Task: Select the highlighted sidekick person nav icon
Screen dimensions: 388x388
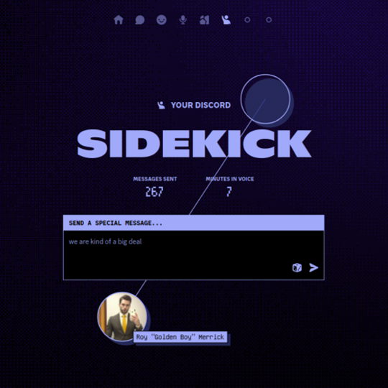Action: (226, 20)
